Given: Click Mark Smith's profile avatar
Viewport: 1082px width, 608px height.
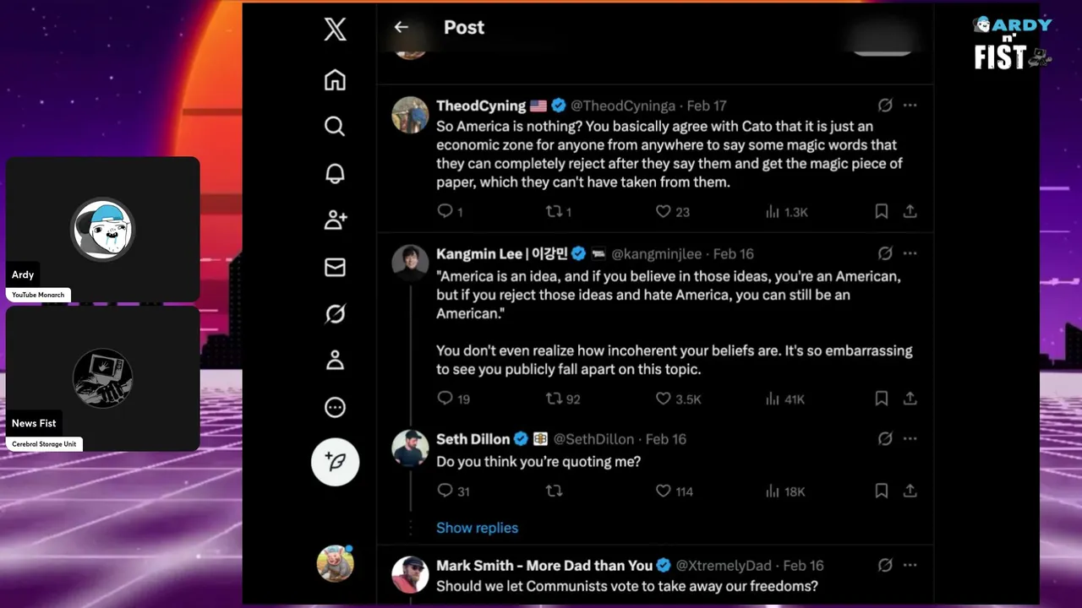Looking at the screenshot, I should (x=410, y=574).
